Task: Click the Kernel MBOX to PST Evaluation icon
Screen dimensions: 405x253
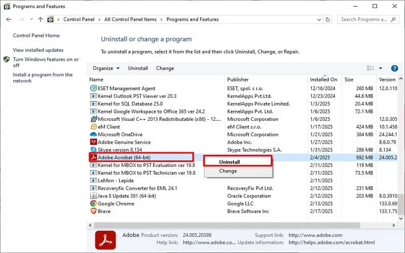Action: [93, 165]
